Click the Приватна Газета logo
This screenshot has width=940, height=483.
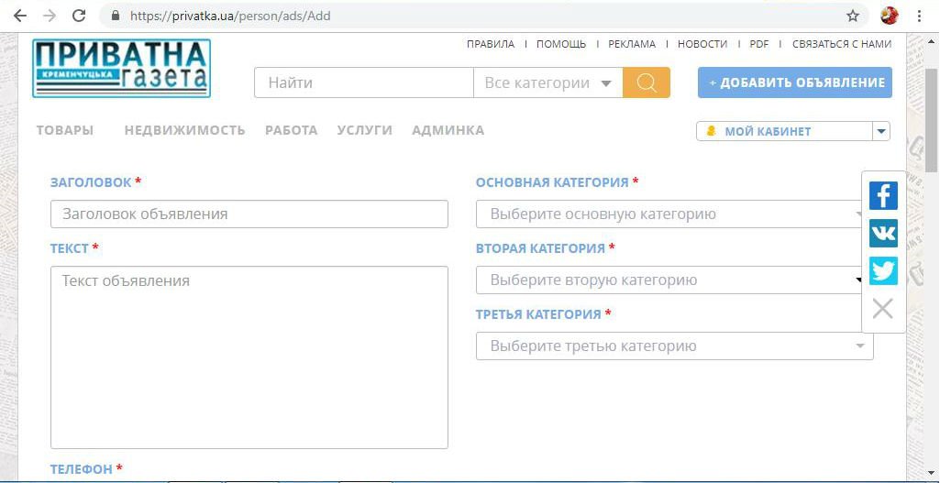(x=121, y=68)
